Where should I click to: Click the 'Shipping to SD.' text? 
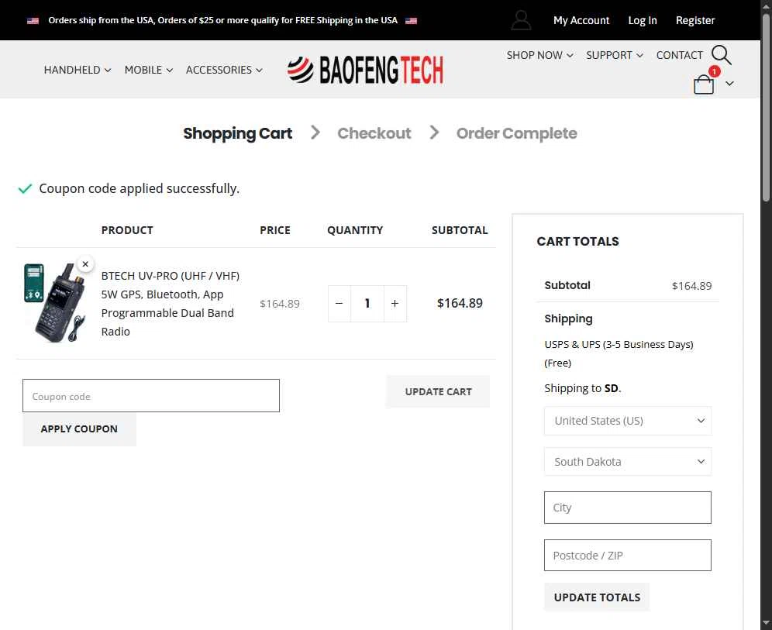point(583,388)
